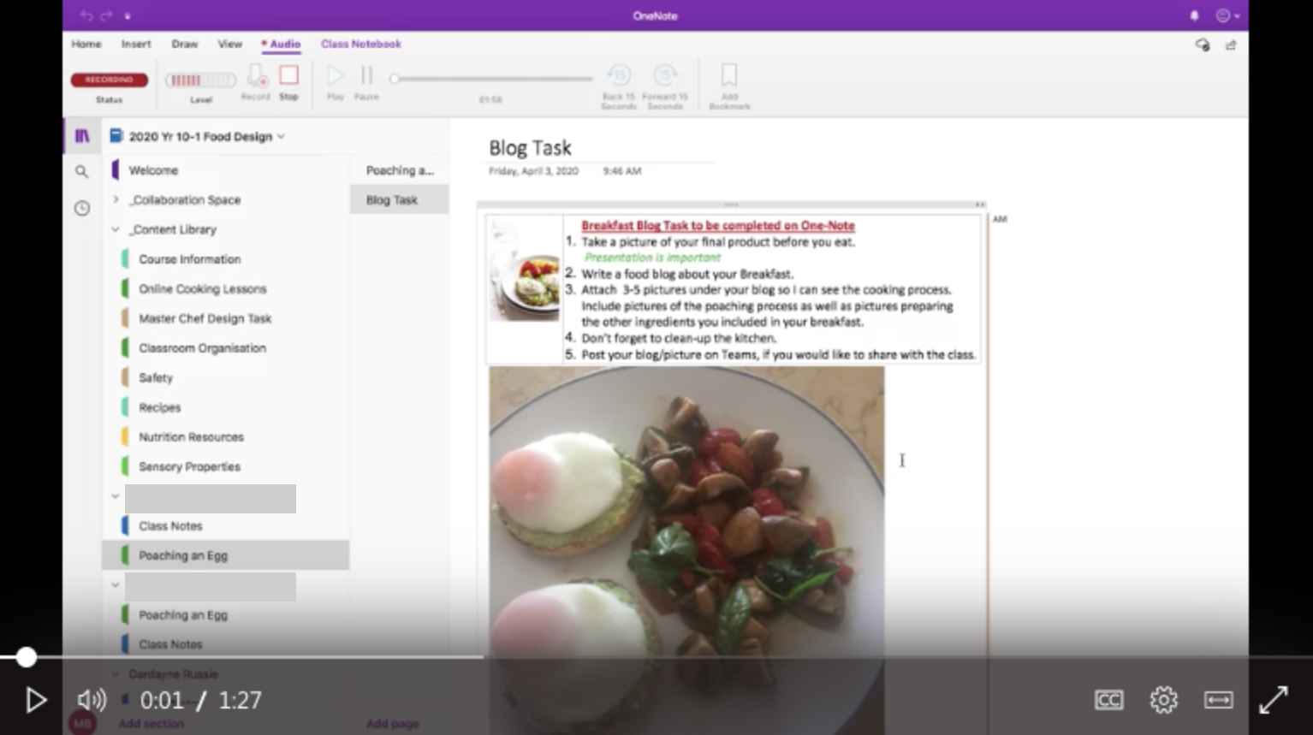Open the Master Chef Design Task section
Screen dimensions: 1313x735
pyautogui.click(x=205, y=318)
